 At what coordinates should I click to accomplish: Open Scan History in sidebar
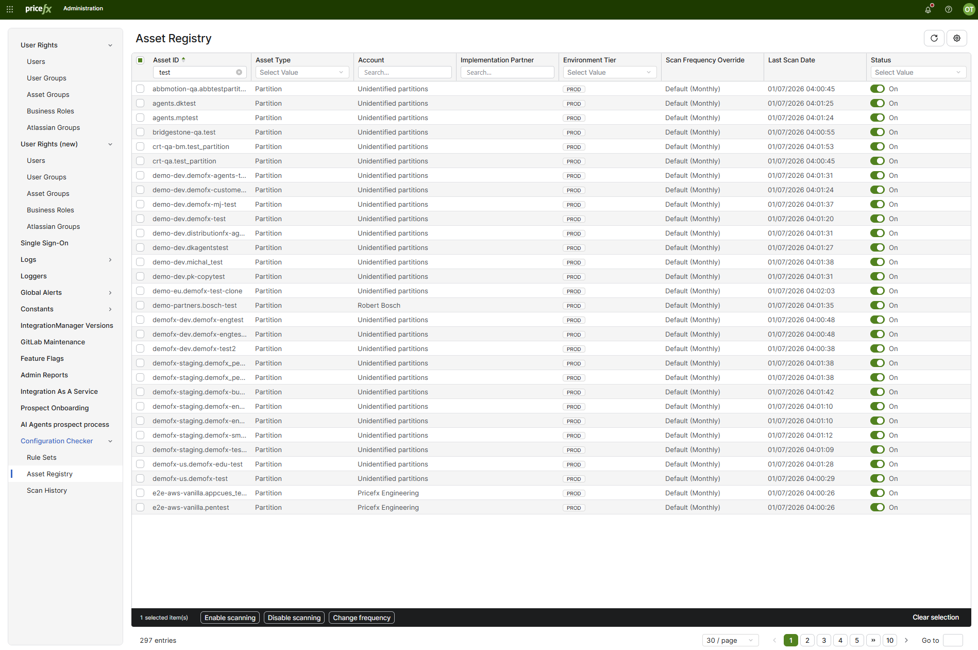[47, 490]
